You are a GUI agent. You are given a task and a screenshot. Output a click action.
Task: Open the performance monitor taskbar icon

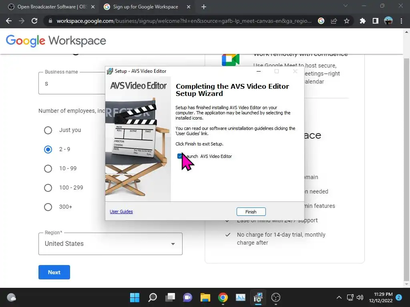[241, 297]
